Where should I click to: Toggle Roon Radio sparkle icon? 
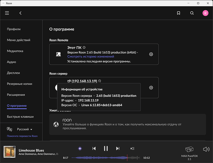click(x=80, y=148)
